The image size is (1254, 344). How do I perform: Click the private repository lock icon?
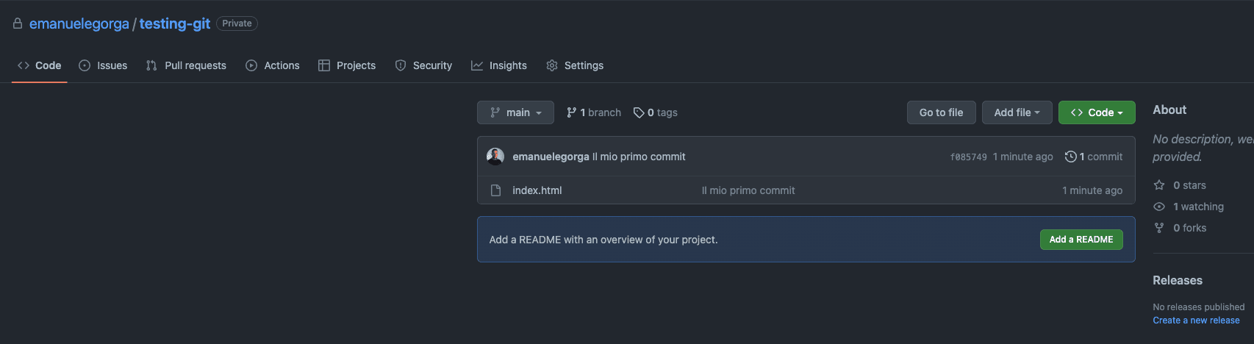pyautogui.click(x=18, y=24)
